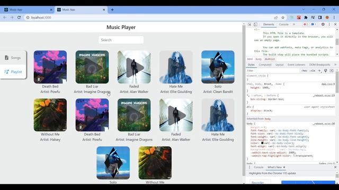This screenshot has width=339, height=190.
Task: Open the DevTools issues count badge
Action: (314, 24)
